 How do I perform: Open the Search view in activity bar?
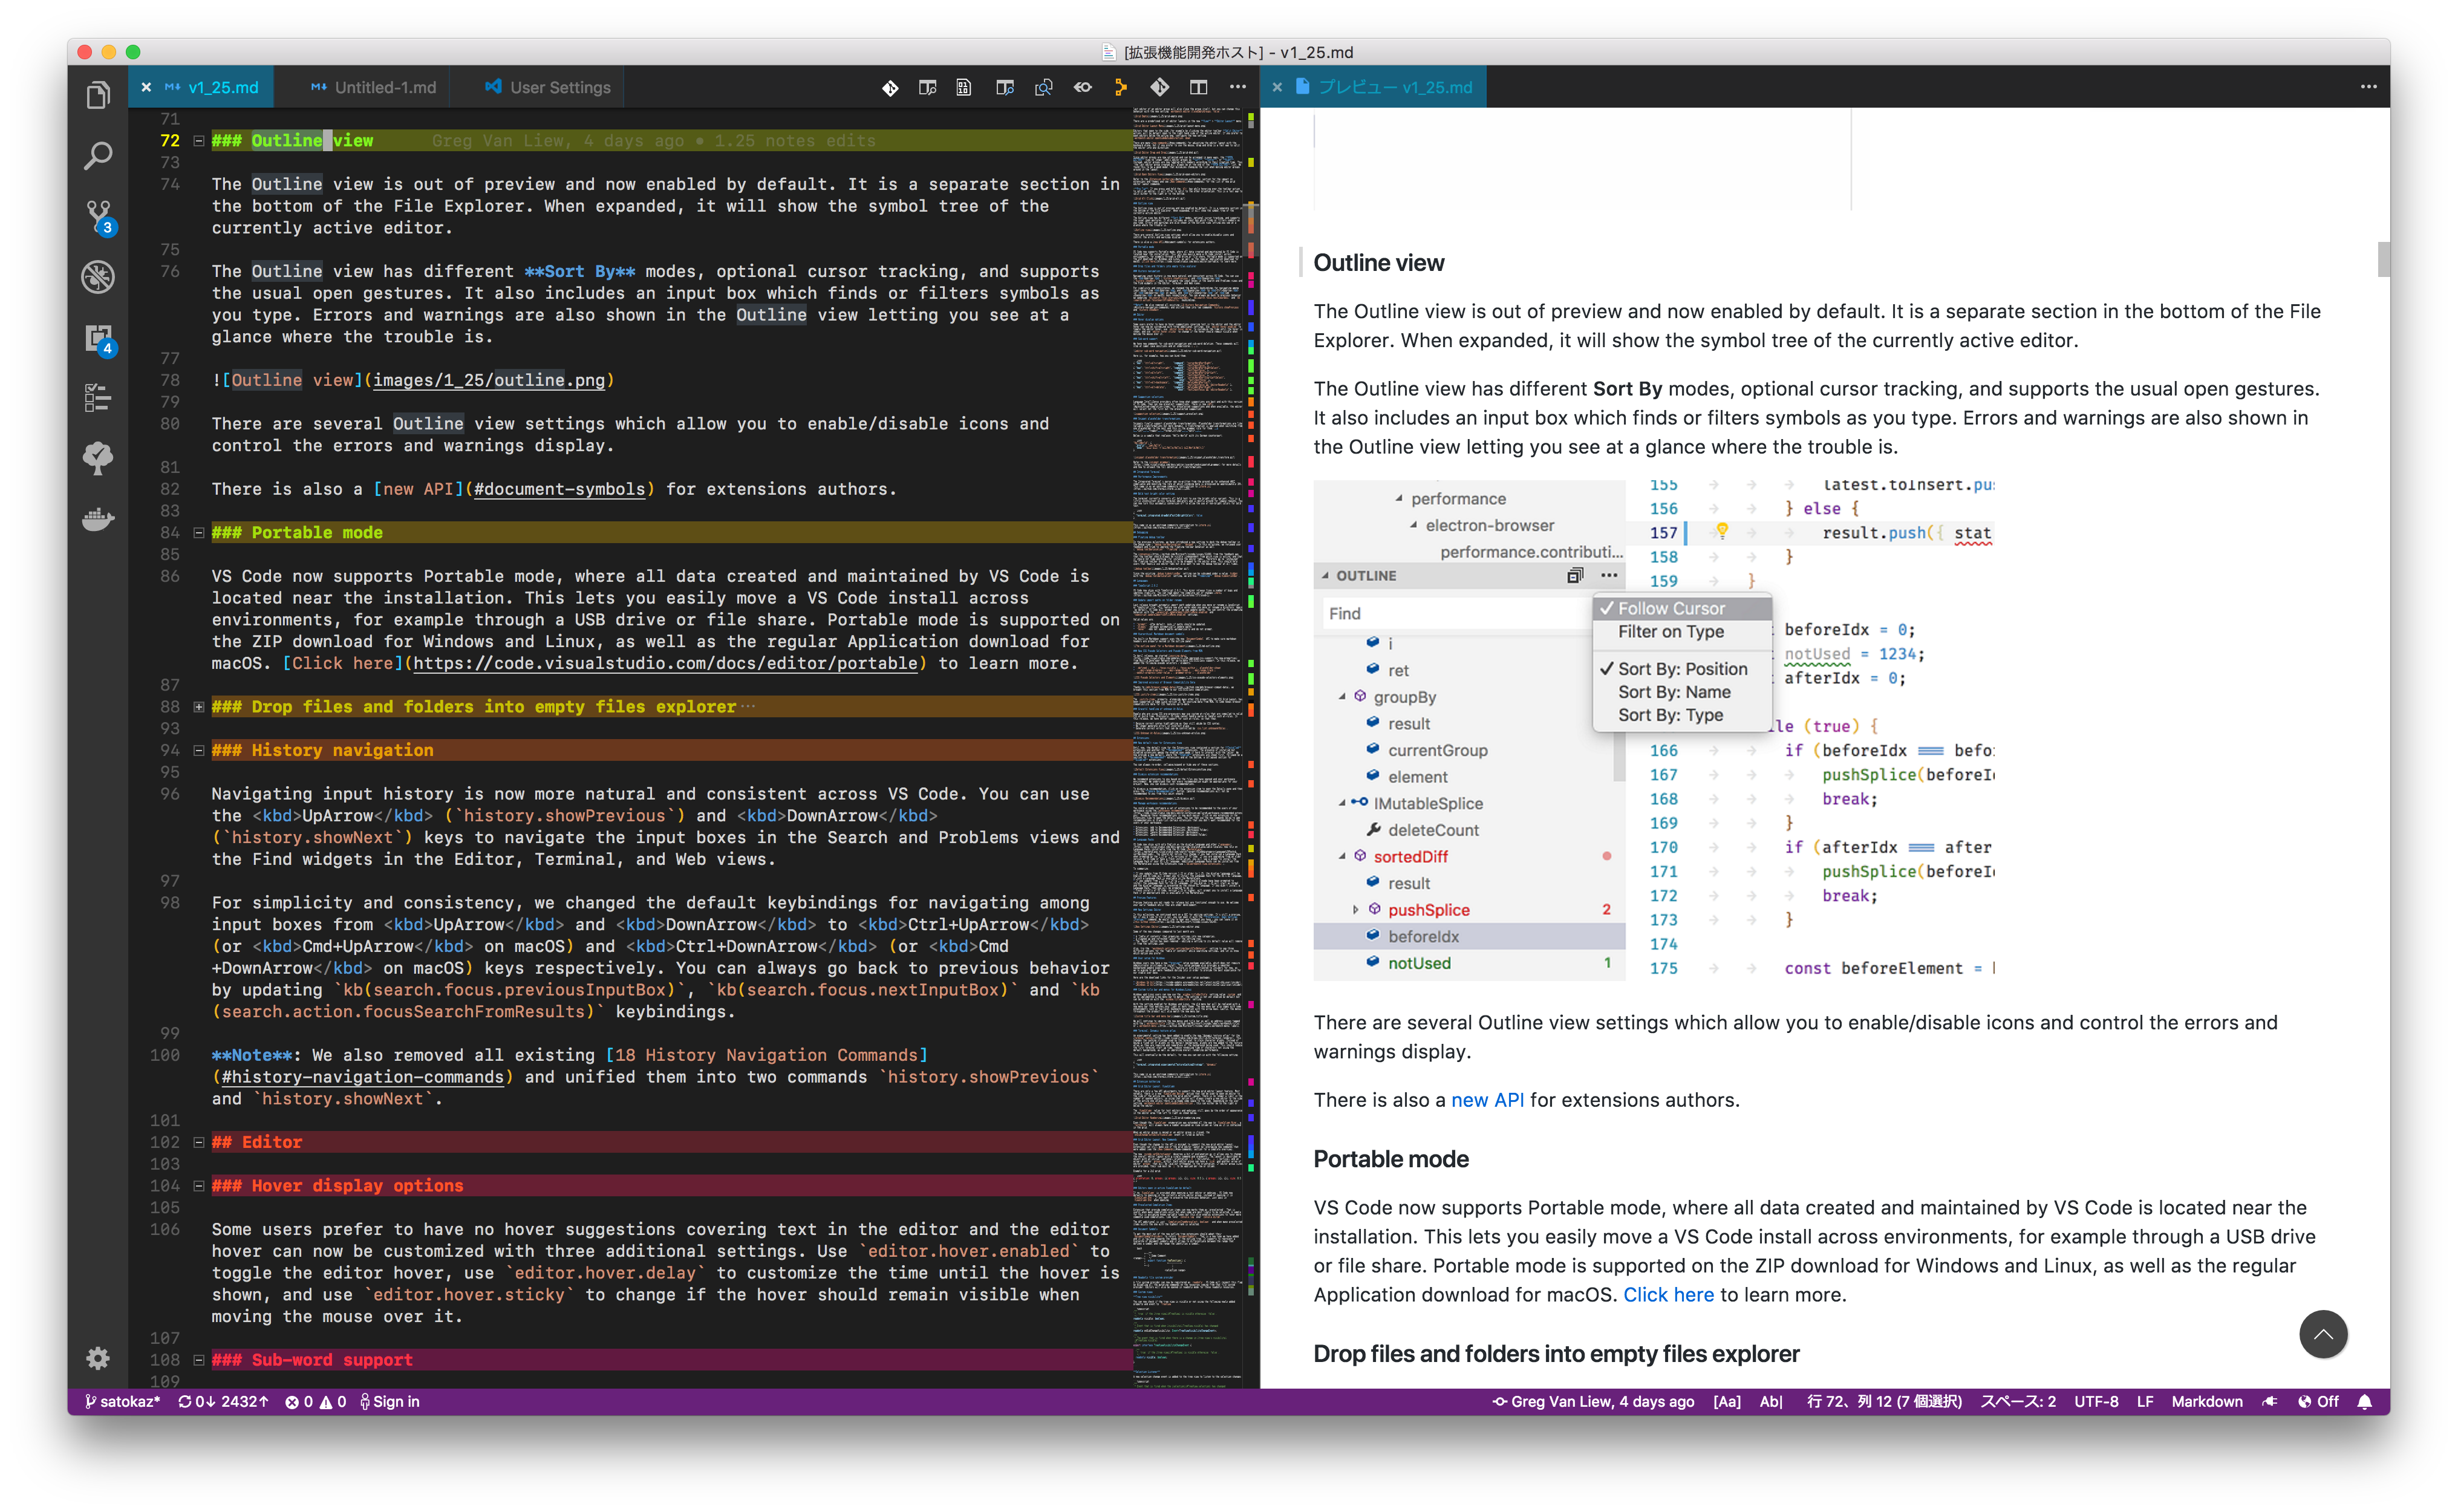(x=97, y=156)
